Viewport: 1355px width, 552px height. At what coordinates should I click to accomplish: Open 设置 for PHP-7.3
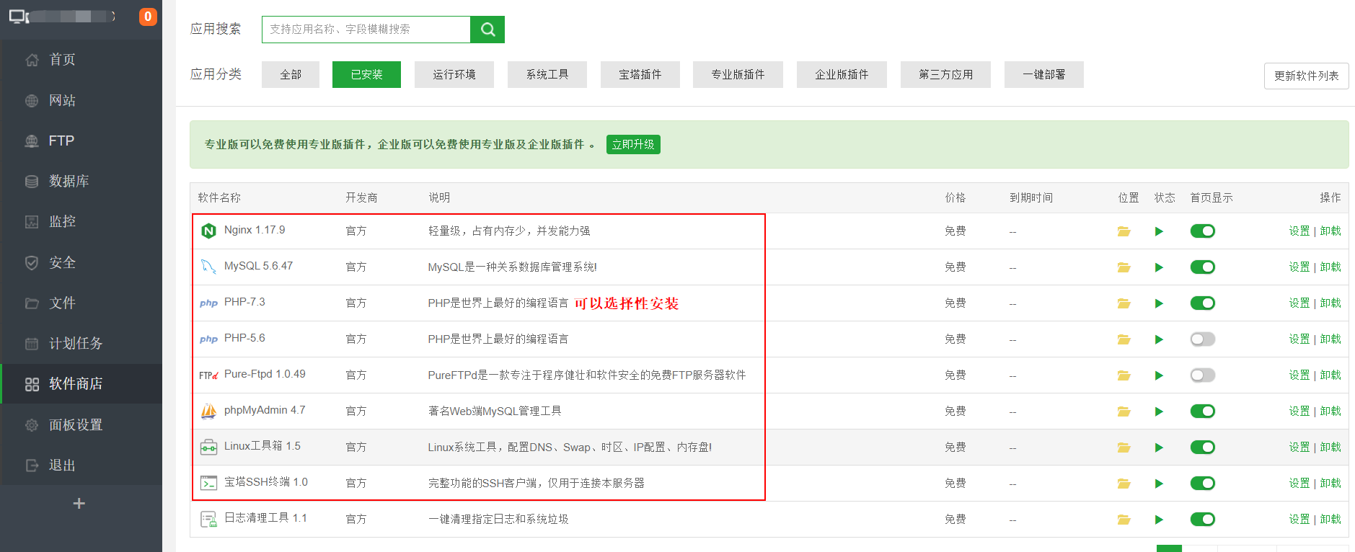click(x=1299, y=303)
